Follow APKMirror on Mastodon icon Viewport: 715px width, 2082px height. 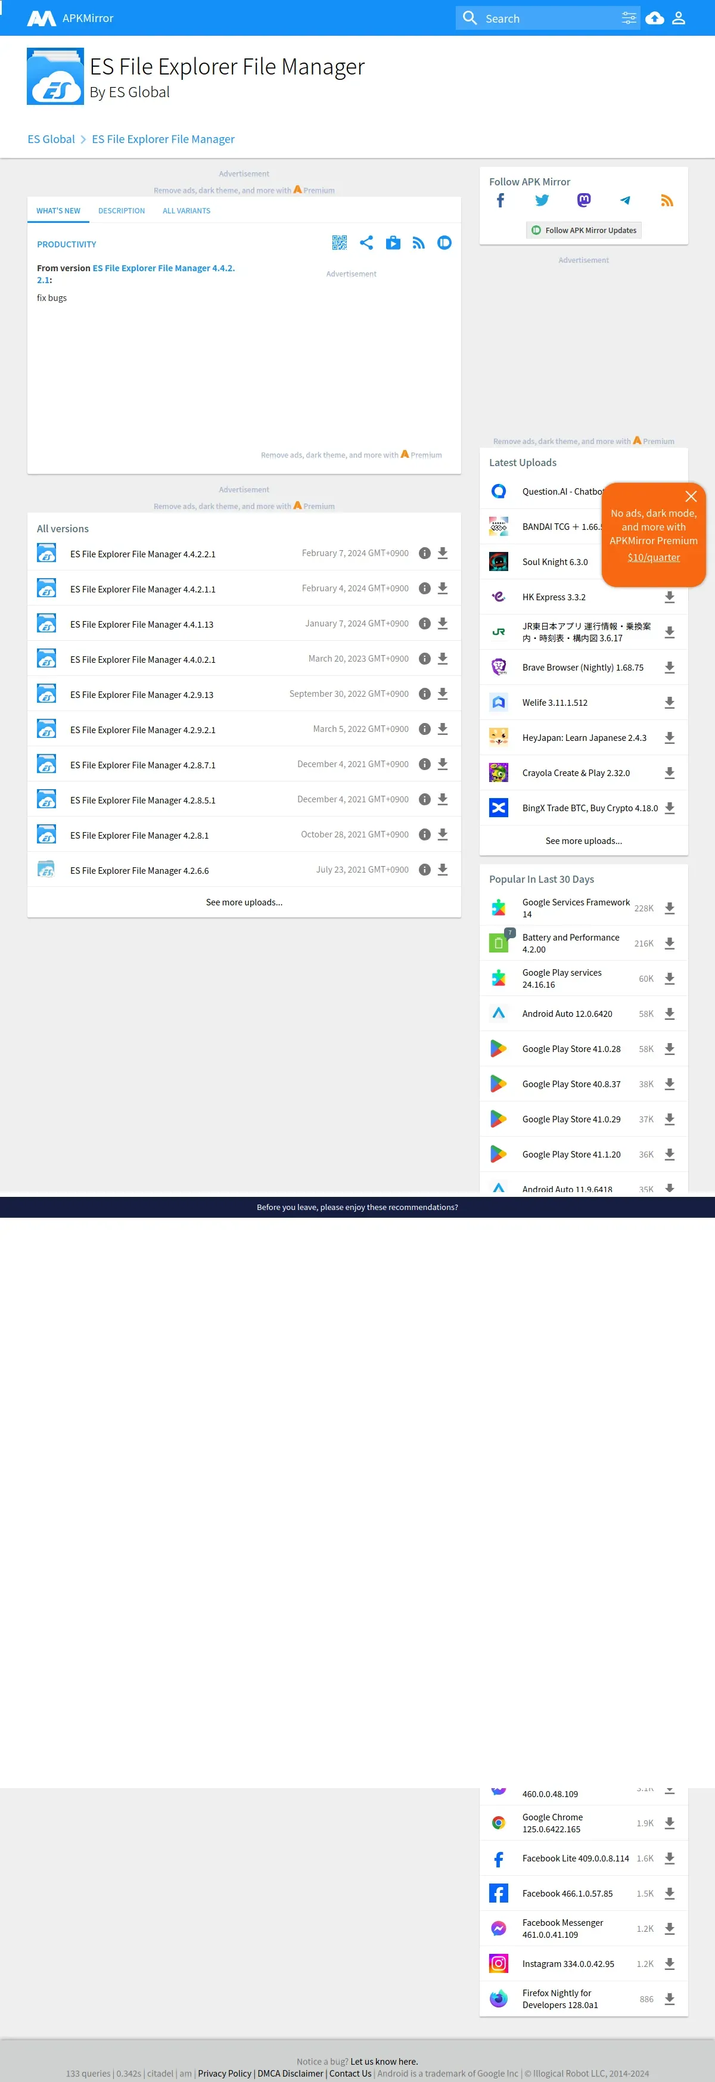584,200
